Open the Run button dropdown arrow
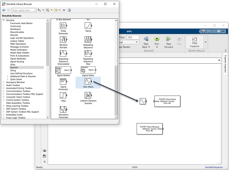The image size is (229, 170). tap(157, 47)
